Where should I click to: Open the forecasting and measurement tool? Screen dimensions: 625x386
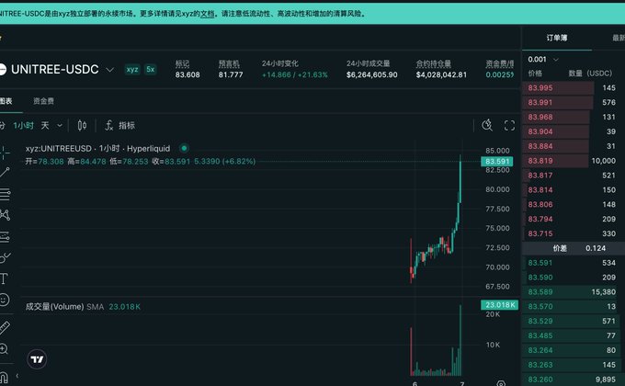pyautogui.click(x=5, y=236)
